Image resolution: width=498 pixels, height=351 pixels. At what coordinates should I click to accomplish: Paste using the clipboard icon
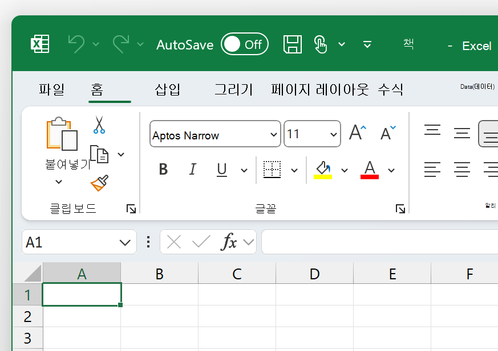point(62,134)
